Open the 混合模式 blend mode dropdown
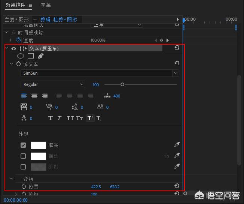This screenshot has height=204, width=244. [x=117, y=25]
